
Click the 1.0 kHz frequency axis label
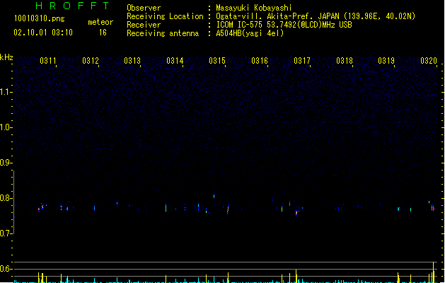[x=6, y=127]
